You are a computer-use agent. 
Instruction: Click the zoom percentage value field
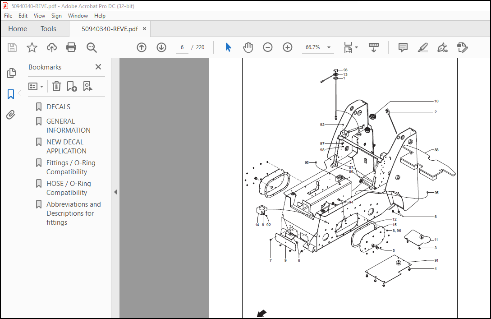(312, 47)
